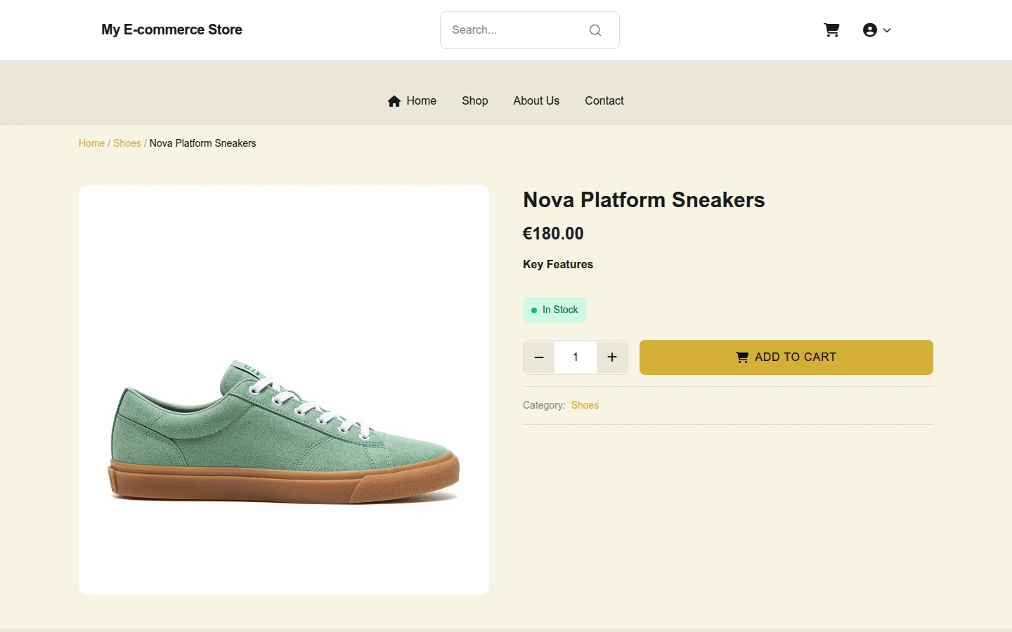This screenshot has height=632, width=1012.
Task: Click the Key Features heading
Action: [x=558, y=264]
